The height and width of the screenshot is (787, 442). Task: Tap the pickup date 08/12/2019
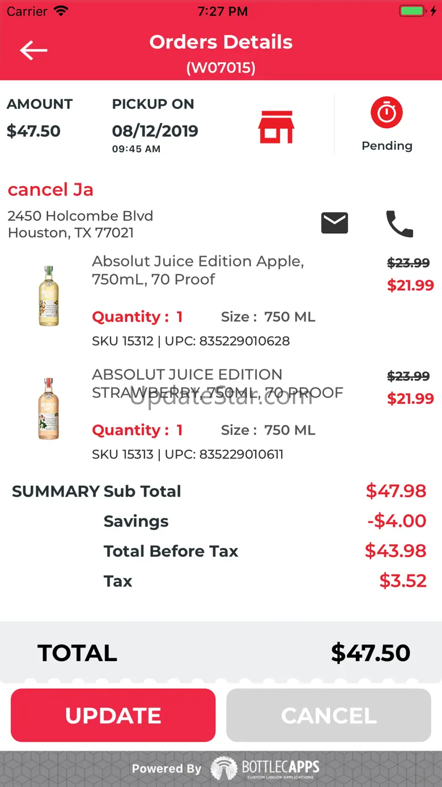click(155, 131)
